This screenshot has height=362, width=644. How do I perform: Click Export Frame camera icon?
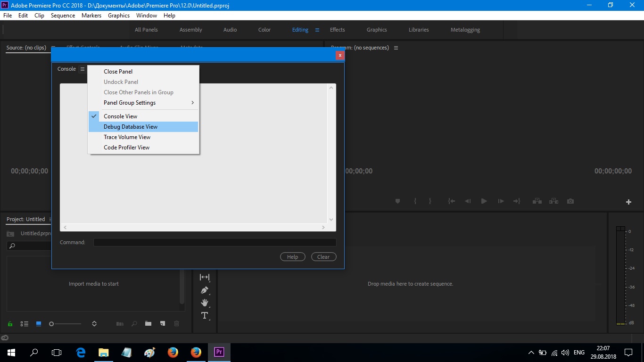pos(570,201)
